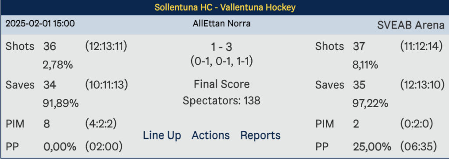The width and height of the screenshot is (449, 159).
Task: Click home team Saves percentage 91,89%
Action: (61, 104)
